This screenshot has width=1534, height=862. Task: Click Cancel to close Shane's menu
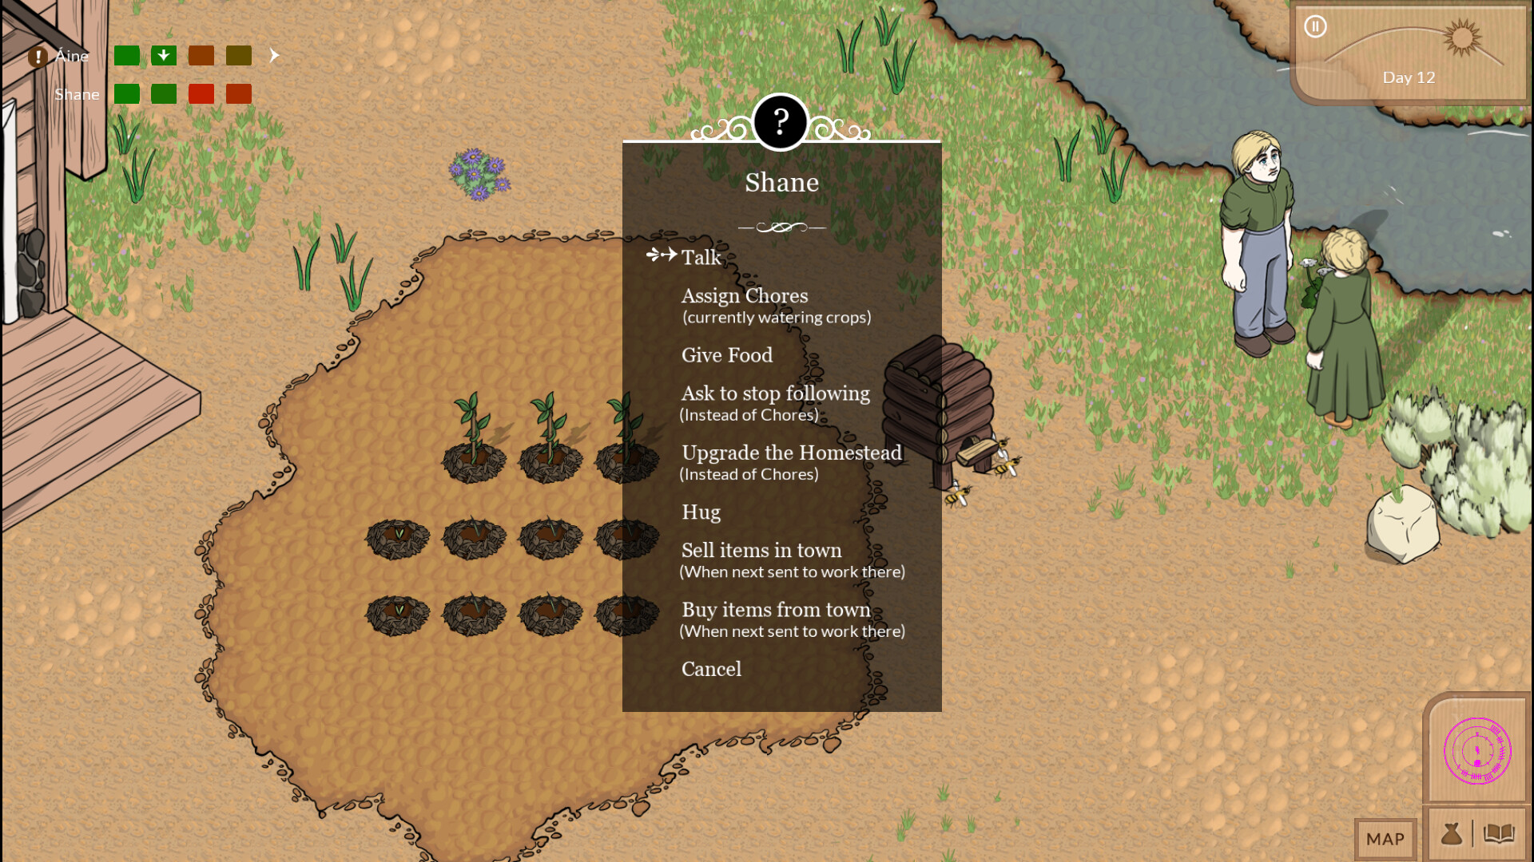[x=711, y=668]
